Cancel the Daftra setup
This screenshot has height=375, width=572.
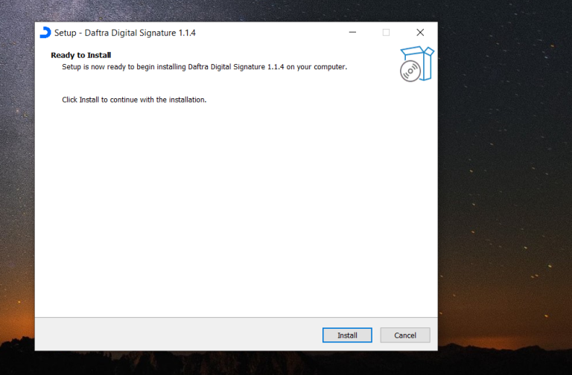[x=405, y=335]
